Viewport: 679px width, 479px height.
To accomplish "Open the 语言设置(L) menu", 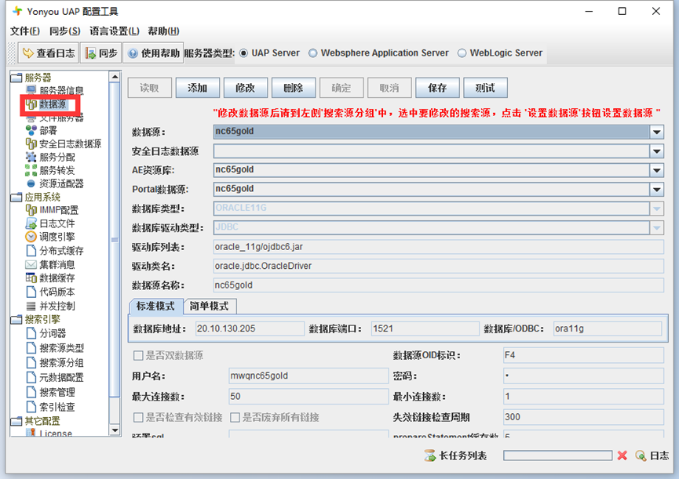I will (115, 31).
